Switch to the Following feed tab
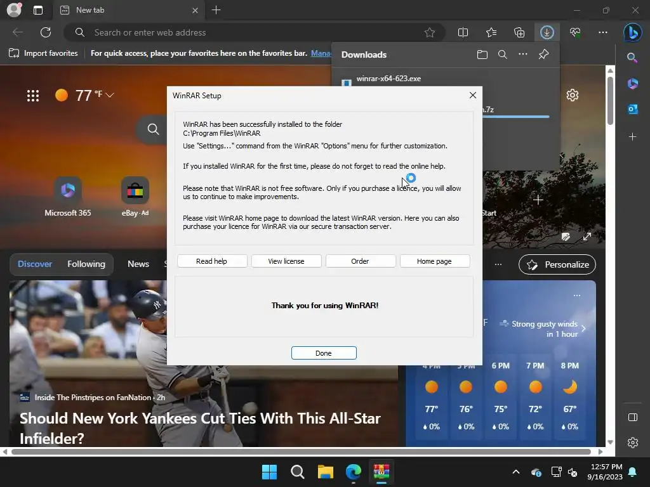This screenshot has height=487, width=650. pos(86,264)
